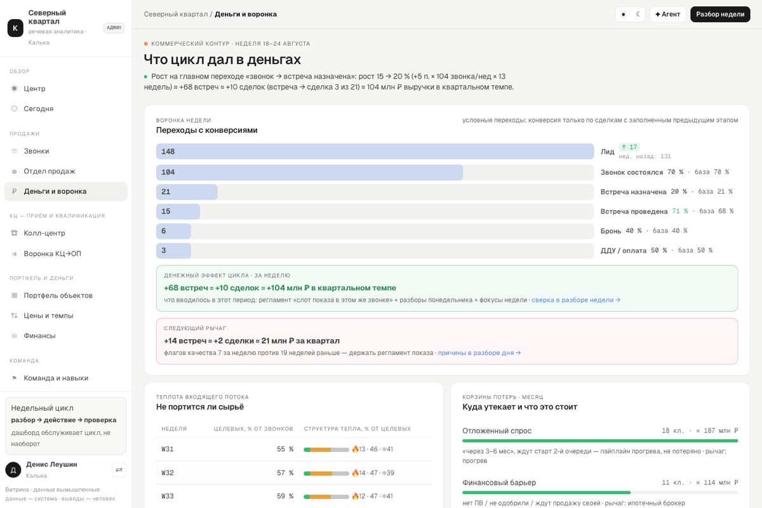The width and height of the screenshot is (762, 508).
Task: Open the Команда и навыки page
Action: (x=66, y=378)
